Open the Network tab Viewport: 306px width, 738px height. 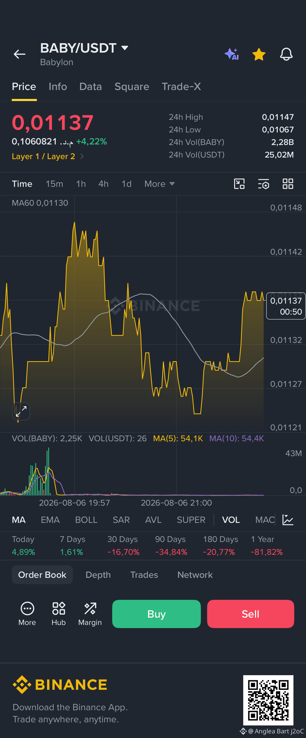pyautogui.click(x=195, y=575)
